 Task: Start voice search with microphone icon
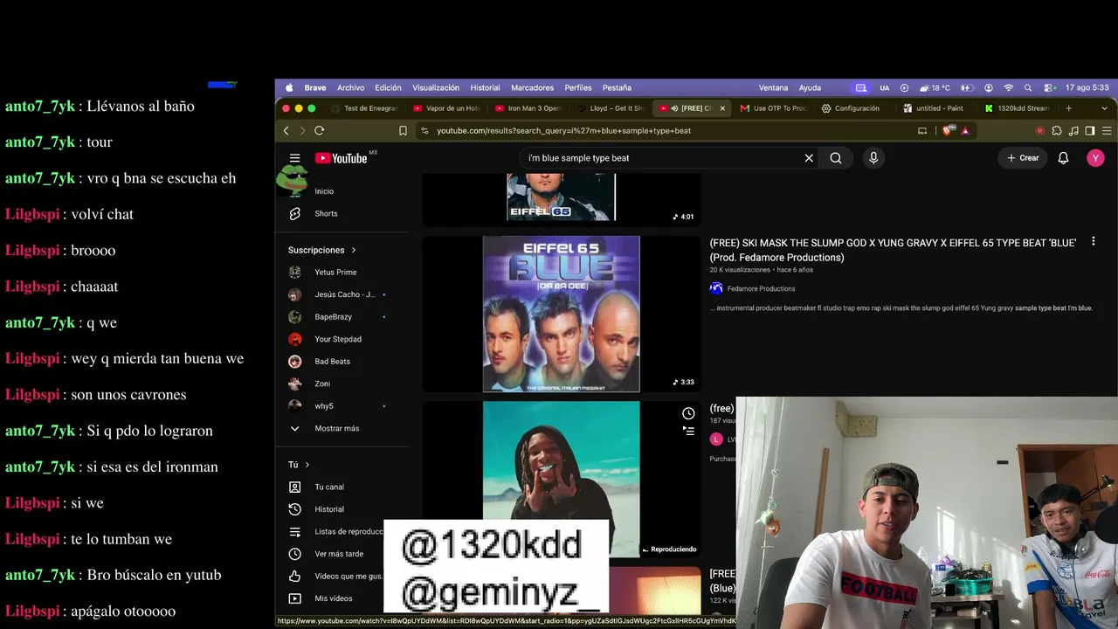[873, 158]
